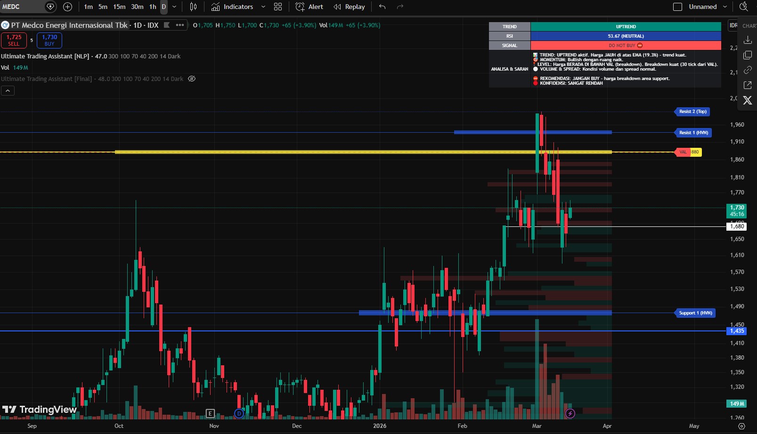Viewport: 757px width, 434px height.
Task: Click the current price 1,730 label
Action: click(737, 211)
